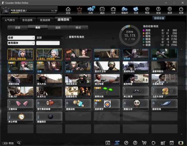The height and width of the screenshot is (146, 187).
Task: Select the 战场百科 tab
Action: 63,20
